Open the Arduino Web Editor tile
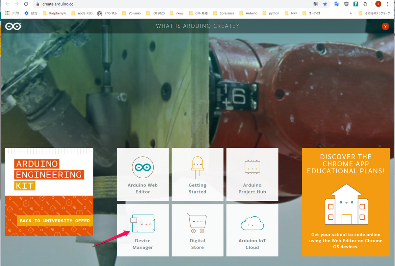Screen dimensions: 395x266 pos(143,174)
